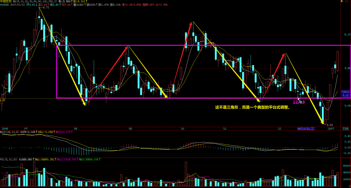Click the 0.40 MACD axis label
351x188 pixels.
(347, 136)
